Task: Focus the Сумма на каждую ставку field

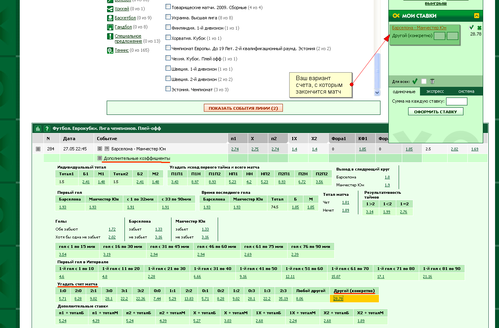Action: [456, 101]
